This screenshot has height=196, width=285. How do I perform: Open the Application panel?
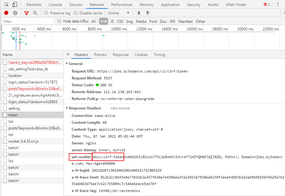coord(170,5)
